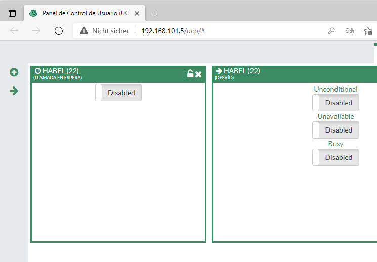
Task: Toggle the Unconditional forwarding switch
Action: [x=336, y=103]
